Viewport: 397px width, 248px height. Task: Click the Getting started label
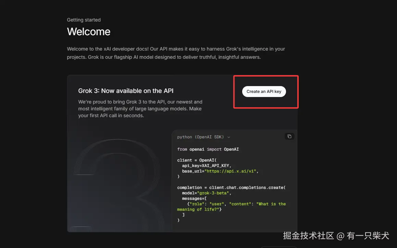tap(84, 20)
